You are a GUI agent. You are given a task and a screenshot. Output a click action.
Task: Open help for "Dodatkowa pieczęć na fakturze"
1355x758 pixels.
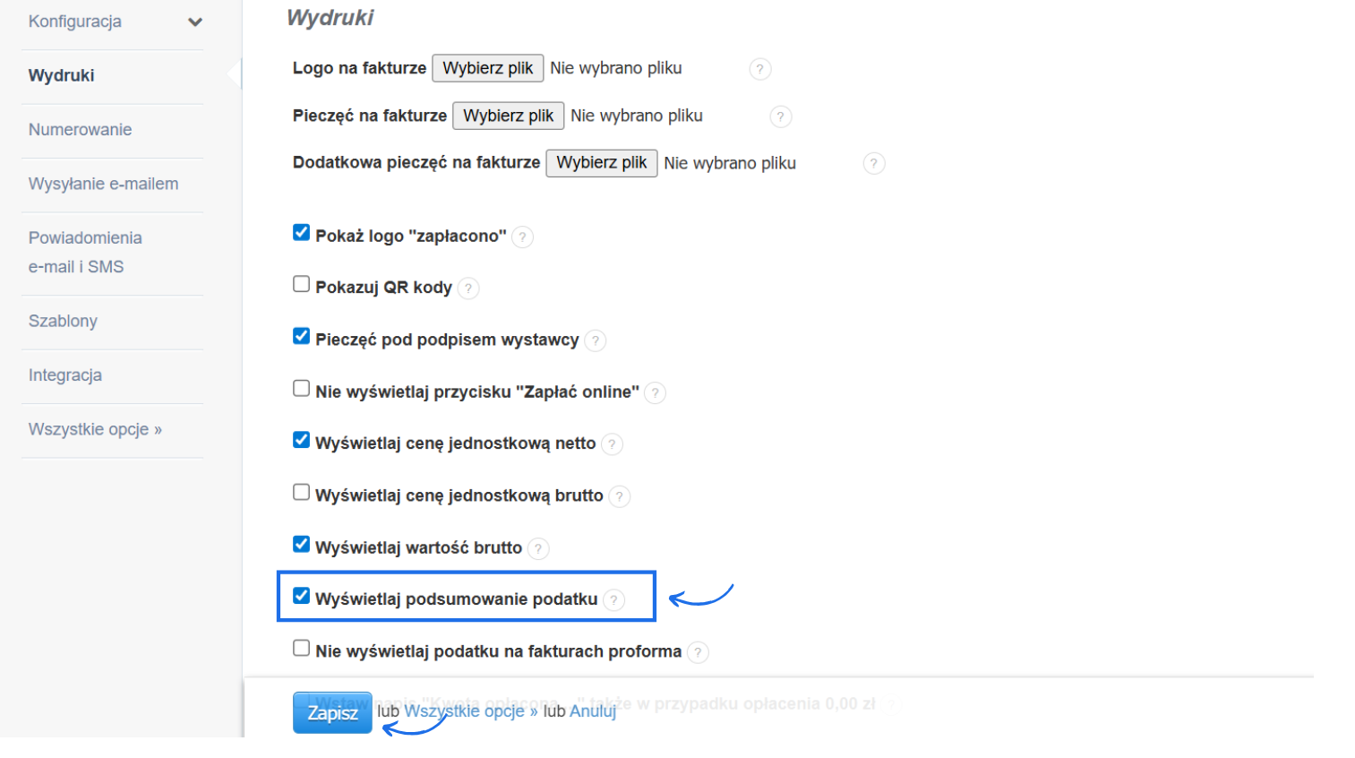pos(873,163)
